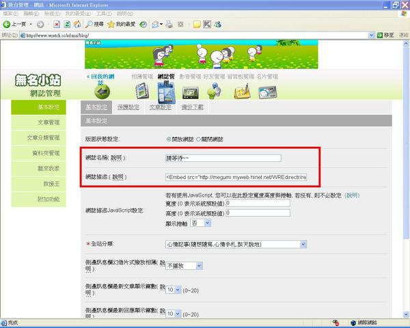Click the page icon in the address bar
410x328 pixels.
23,36
